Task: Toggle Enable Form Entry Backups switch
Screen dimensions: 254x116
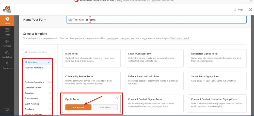Action: (76, 1)
